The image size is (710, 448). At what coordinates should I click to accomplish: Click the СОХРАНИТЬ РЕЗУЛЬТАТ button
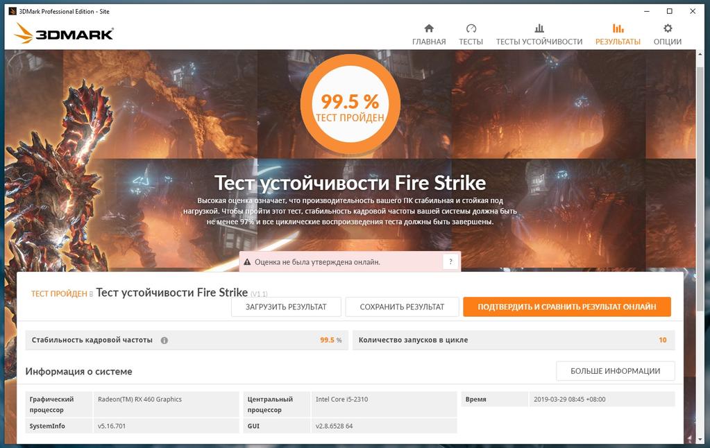[x=402, y=307]
